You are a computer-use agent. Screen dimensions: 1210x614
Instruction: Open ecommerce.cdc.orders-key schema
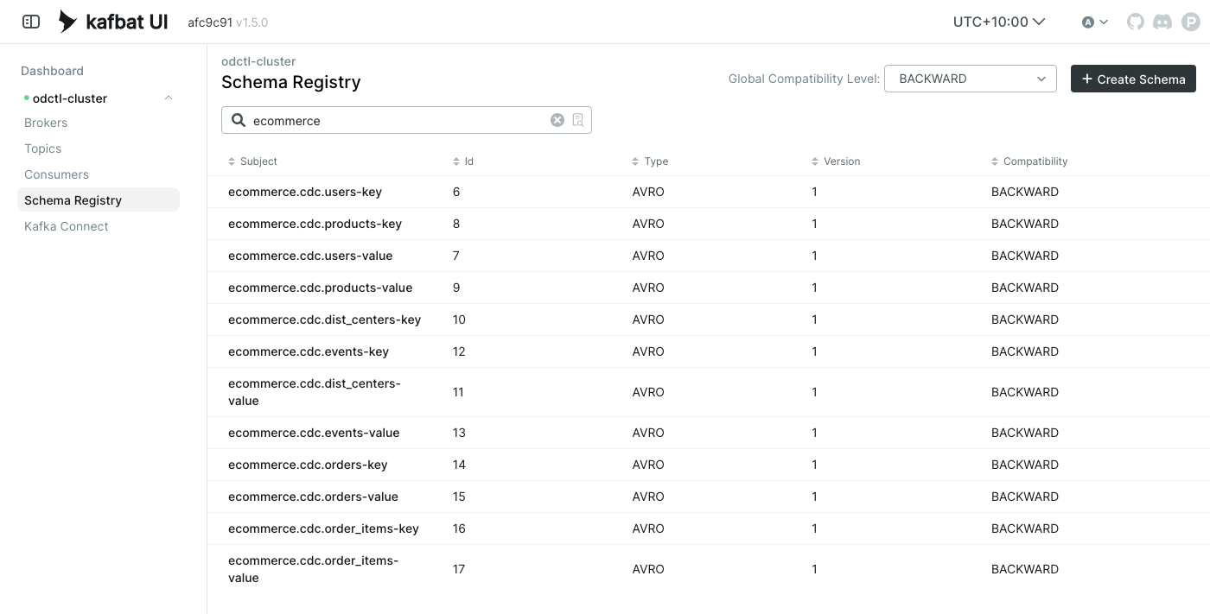(308, 465)
